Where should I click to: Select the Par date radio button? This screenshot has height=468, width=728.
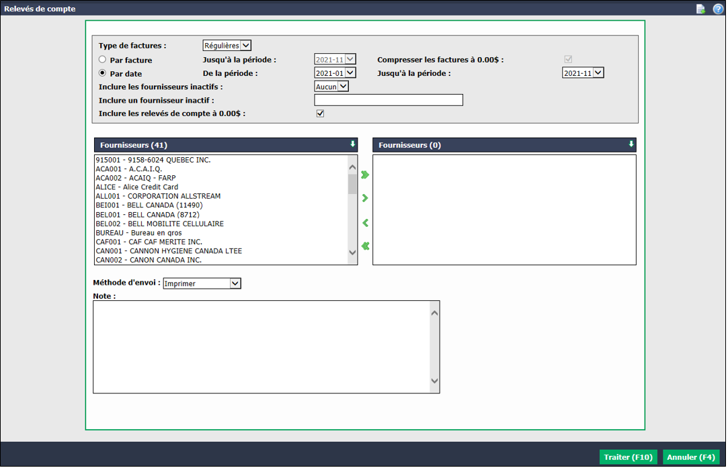(103, 73)
